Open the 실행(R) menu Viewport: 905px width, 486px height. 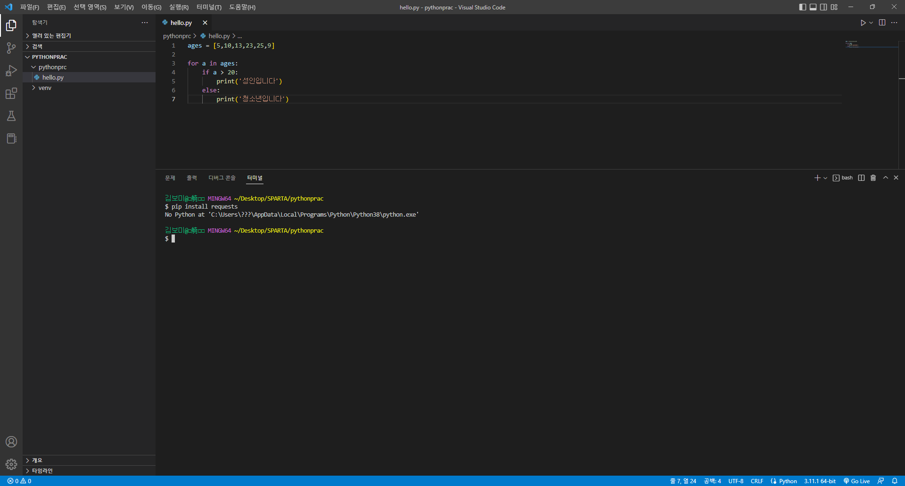click(179, 7)
